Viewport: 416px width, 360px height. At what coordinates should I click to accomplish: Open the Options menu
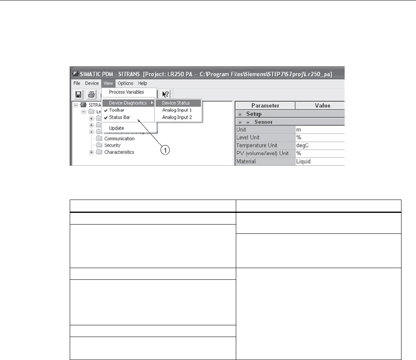coord(125,83)
